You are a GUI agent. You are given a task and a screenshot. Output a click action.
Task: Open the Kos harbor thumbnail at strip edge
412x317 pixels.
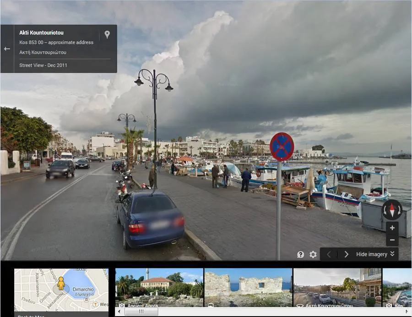click(397, 288)
